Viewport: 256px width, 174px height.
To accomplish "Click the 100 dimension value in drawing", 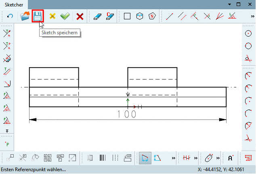I will tap(127, 114).
